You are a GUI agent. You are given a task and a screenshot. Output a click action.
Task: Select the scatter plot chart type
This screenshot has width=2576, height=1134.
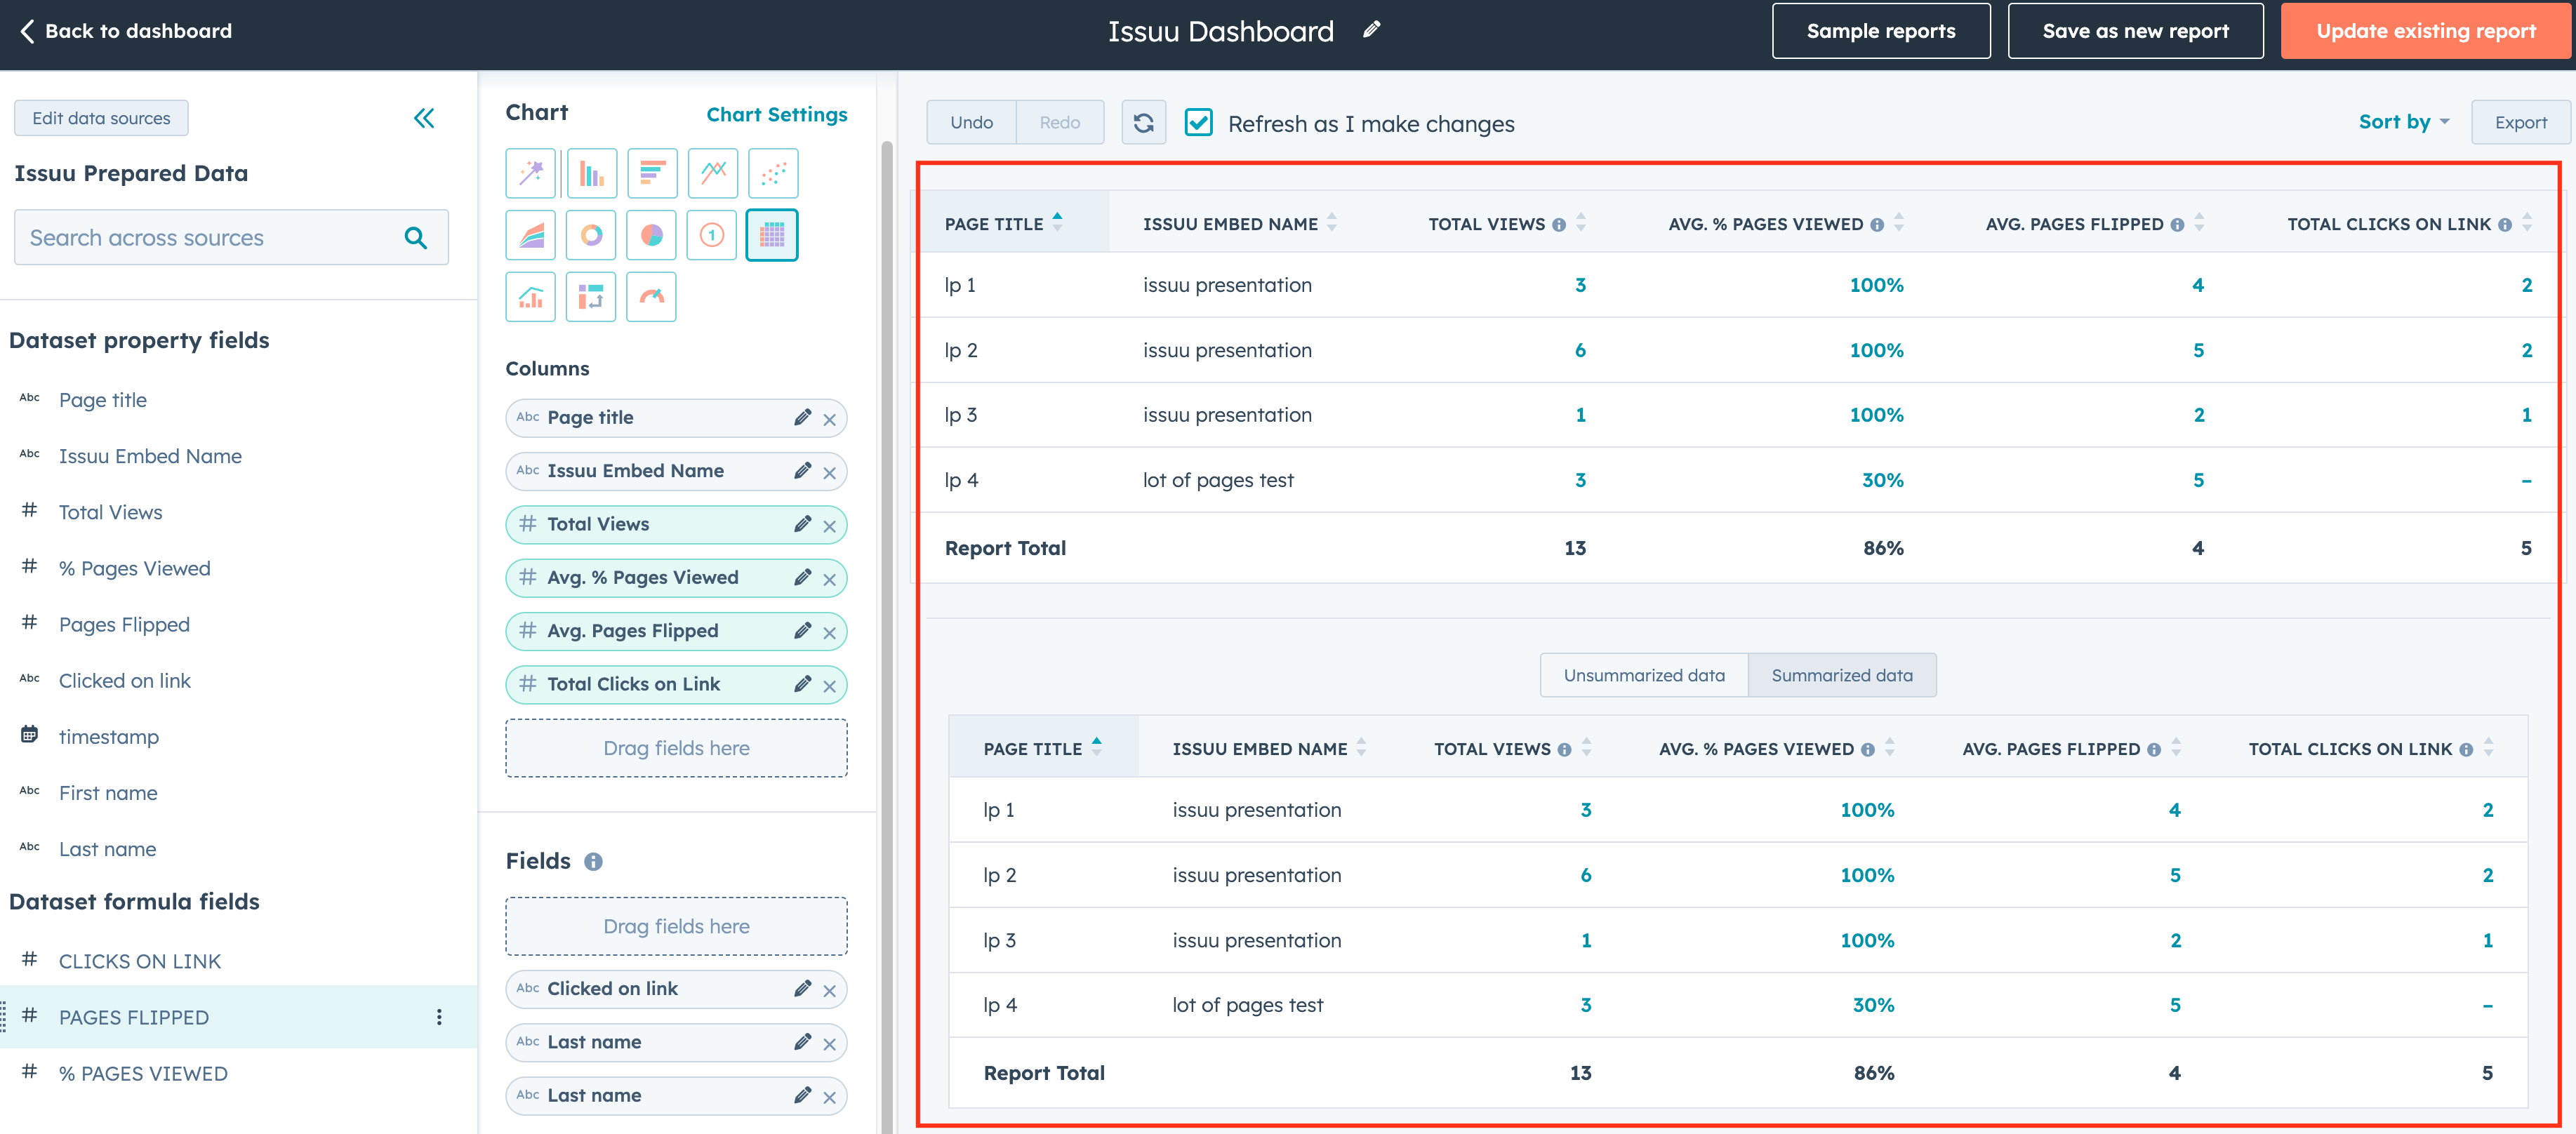pos(773,174)
